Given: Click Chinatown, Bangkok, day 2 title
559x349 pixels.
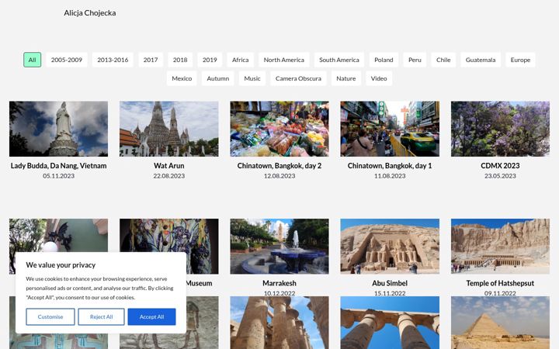Looking at the screenshot, I should pos(279,166).
